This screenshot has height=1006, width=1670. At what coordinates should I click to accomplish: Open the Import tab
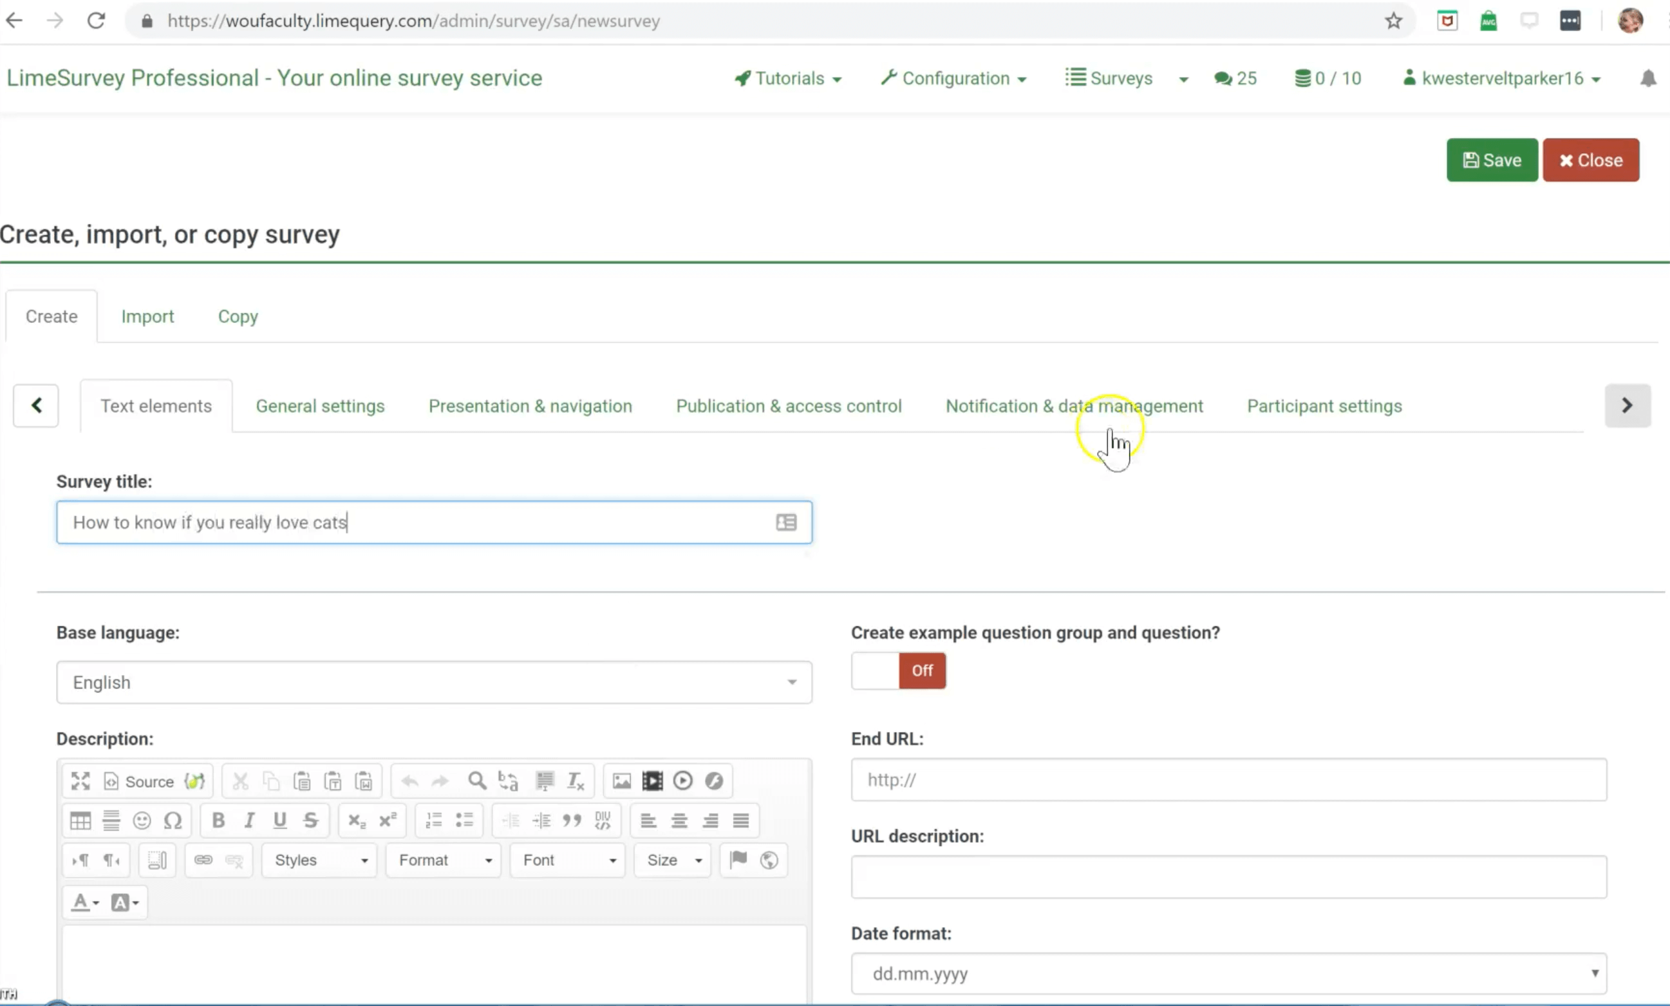point(147,317)
